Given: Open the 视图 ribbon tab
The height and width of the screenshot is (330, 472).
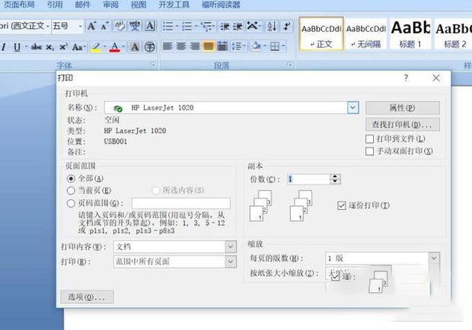Looking at the screenshot, I should (x=139, y=5).
